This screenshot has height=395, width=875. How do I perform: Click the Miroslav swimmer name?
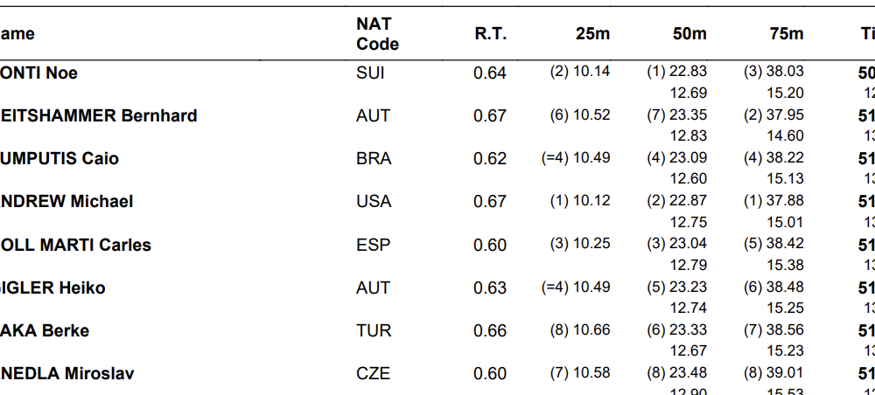(67, 373)
